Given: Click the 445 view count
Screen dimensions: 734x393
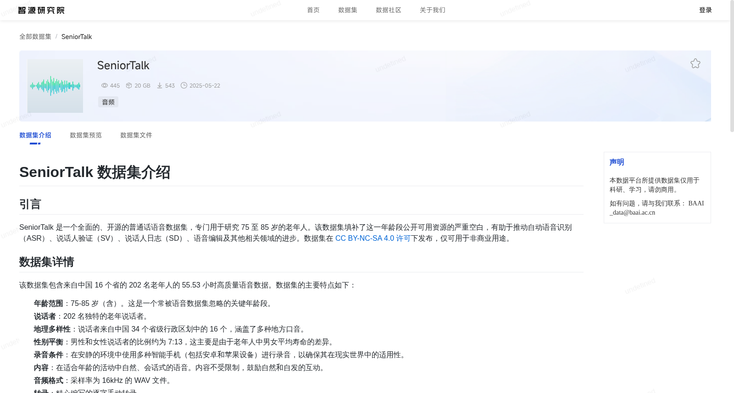Looking at the screenshot, I should [115, 86].
